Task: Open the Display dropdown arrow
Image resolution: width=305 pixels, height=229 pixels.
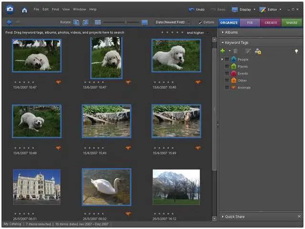Action: tap(254, 10)
